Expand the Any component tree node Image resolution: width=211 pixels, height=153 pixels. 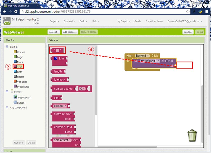[7, 107]
